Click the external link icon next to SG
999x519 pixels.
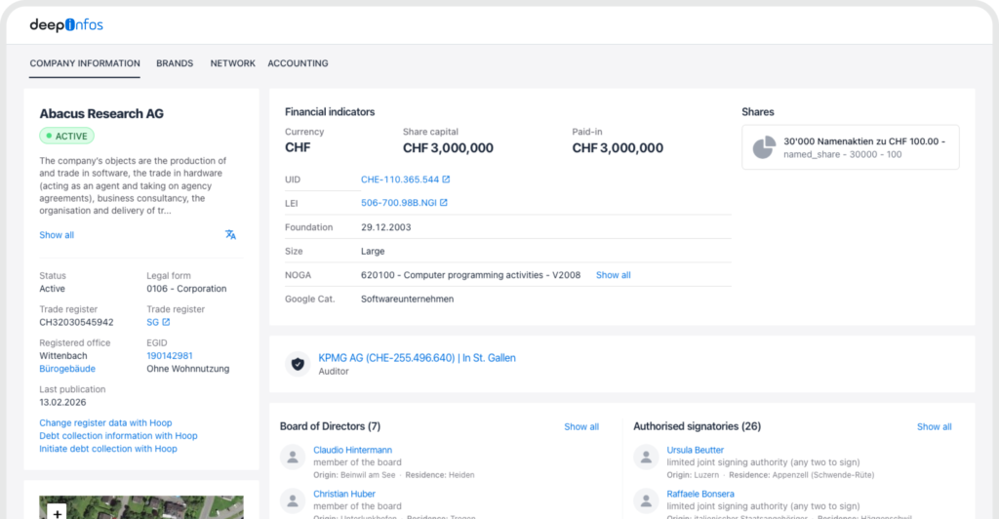click(x=166, y=322)
